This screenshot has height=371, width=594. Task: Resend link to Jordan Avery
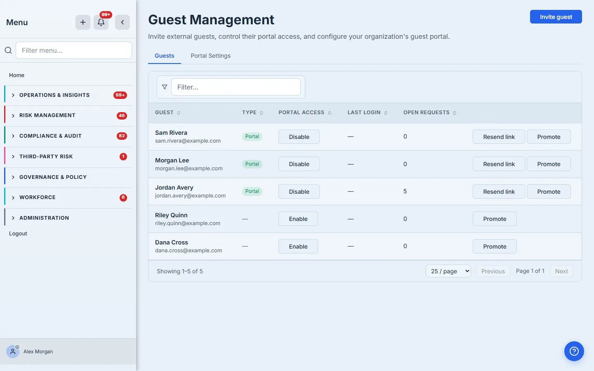(499, 192)
